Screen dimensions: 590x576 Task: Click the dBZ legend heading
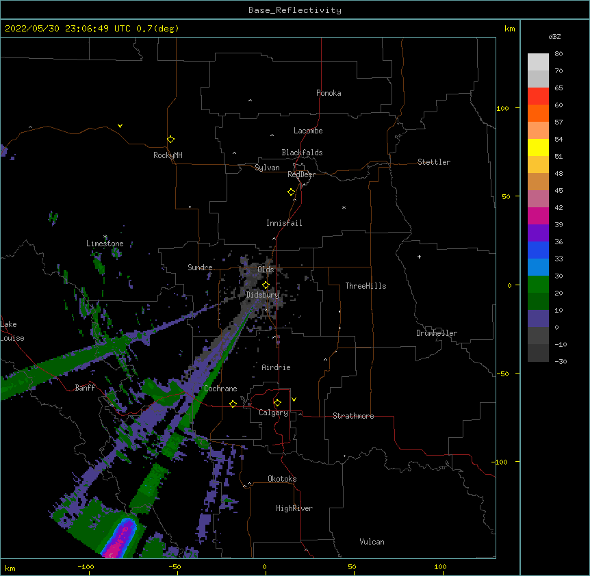(554, 36)
